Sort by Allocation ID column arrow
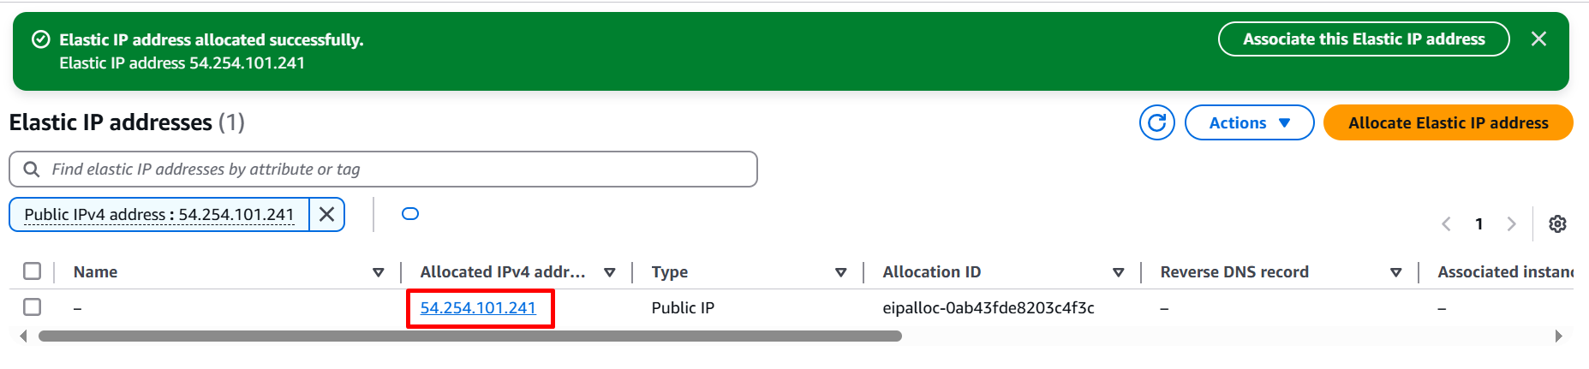Screen dimensions: 1589x369 click(1118, 272)
